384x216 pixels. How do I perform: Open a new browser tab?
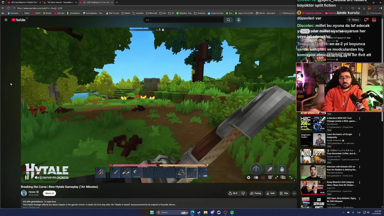[117, 2]
